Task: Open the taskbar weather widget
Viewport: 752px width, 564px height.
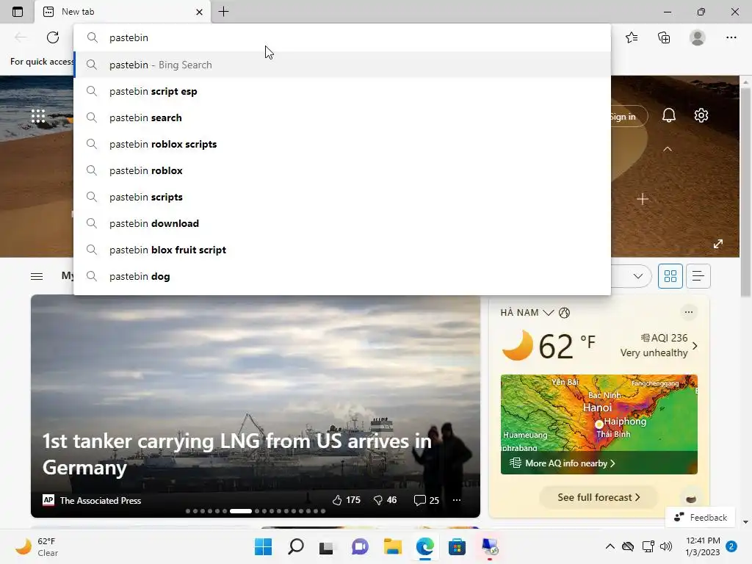Action: (x=37, y=546)
